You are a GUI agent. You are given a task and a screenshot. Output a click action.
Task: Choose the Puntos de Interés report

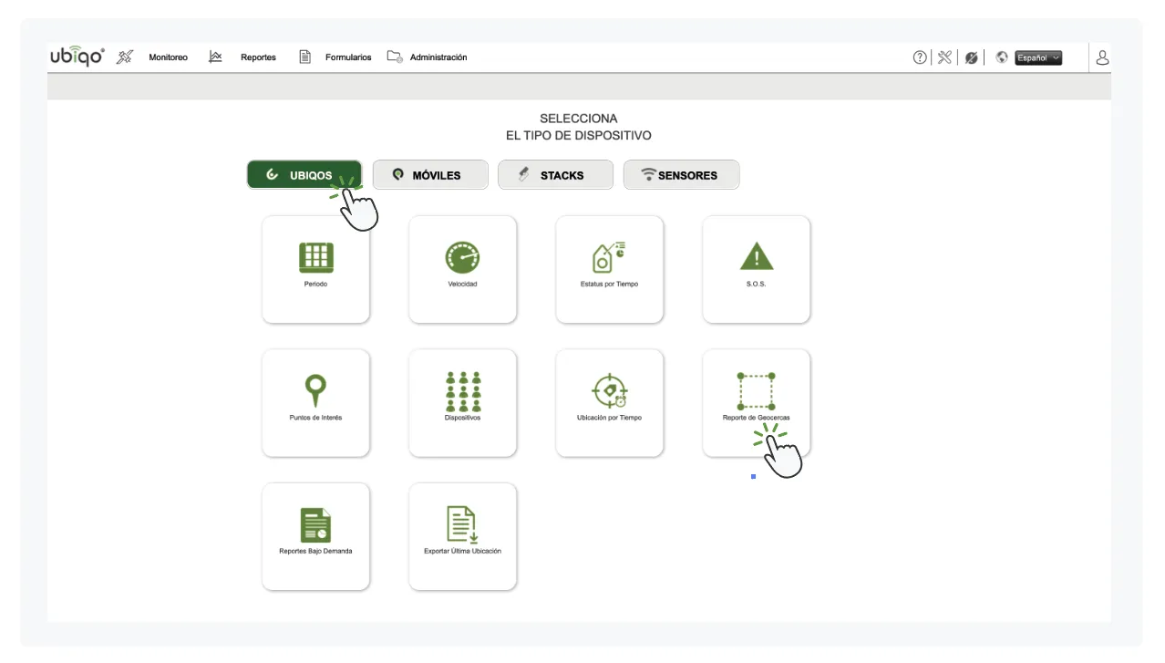tap(315, 402)
